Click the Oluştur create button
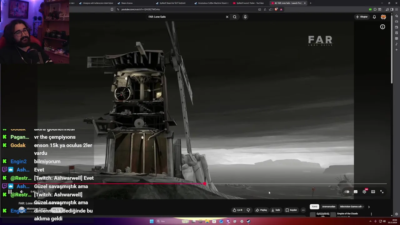This screenshot has height=225, width=400. click(362, 17)
